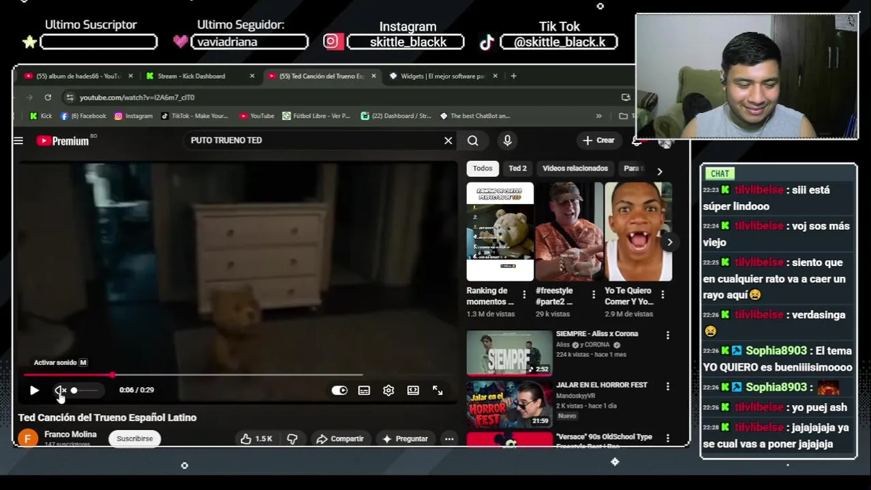Click the Preguntar button
Screen dimensions: 871x490
point(405,438)
